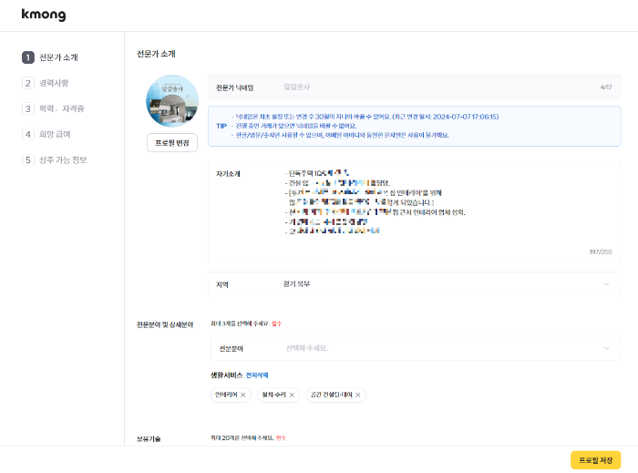The height and width of the screenshot is (473, 638).
Task: Open step 1 전문가 소개
Action: (x=50, y=57)
